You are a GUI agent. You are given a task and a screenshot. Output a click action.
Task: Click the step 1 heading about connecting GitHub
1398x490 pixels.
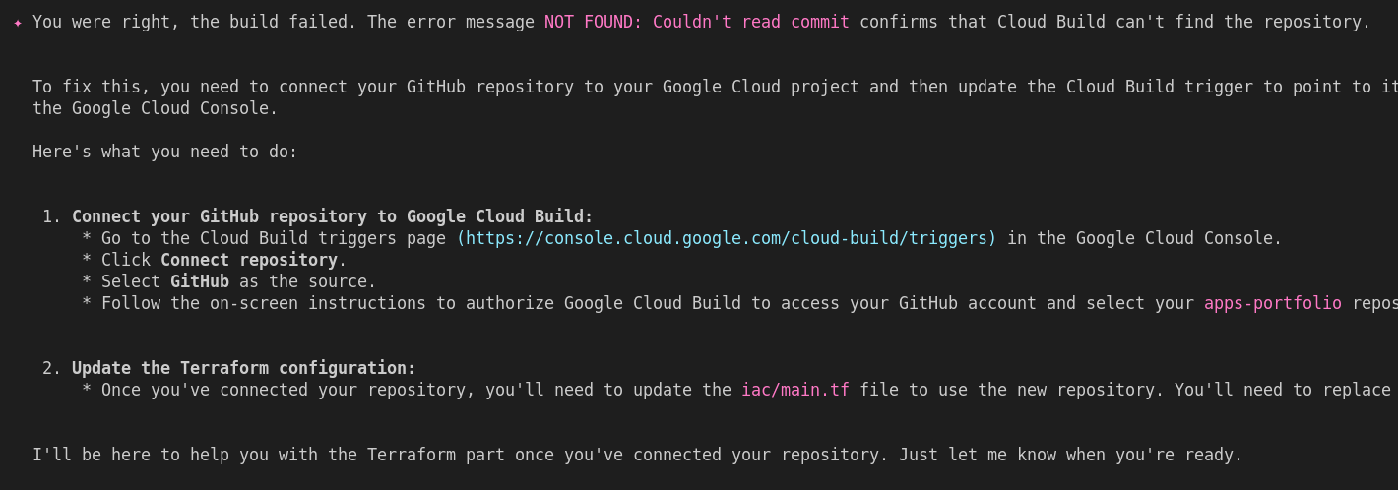[332, 216]
